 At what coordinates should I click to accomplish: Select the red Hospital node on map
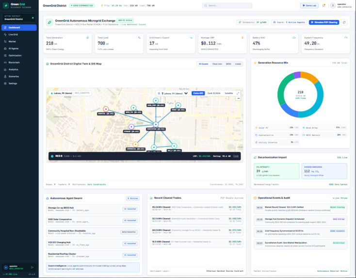coord(106,109)
